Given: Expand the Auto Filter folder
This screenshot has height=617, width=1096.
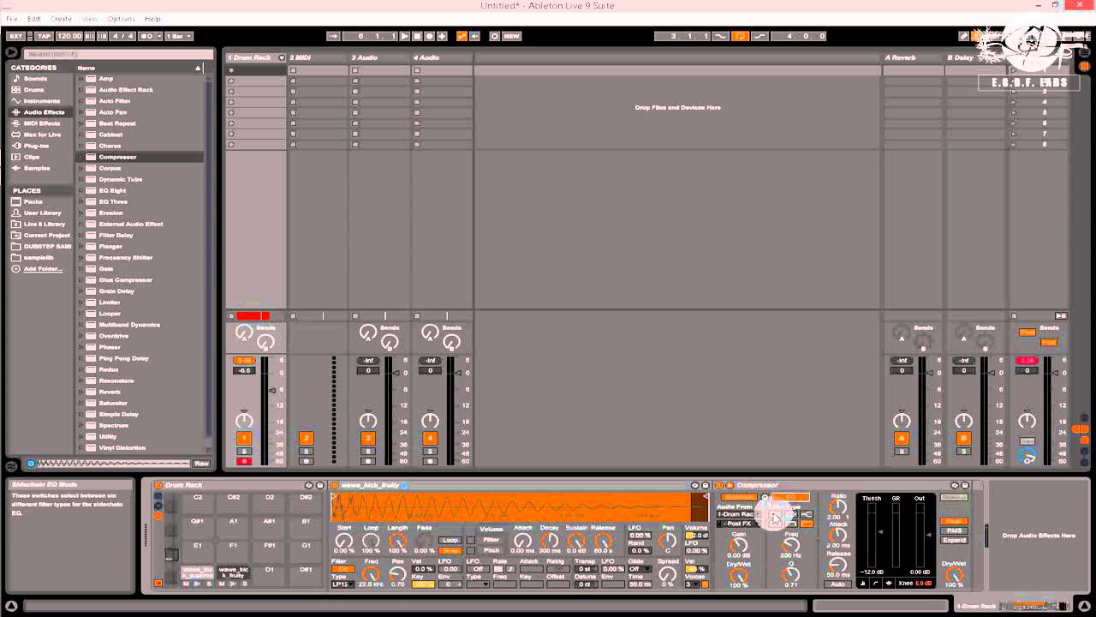Looking at the screenshot, I should point(81,100).
